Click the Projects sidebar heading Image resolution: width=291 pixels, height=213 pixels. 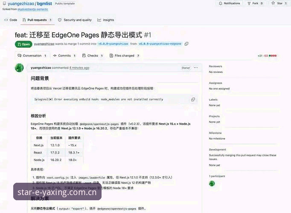click(x=214, y=116)
